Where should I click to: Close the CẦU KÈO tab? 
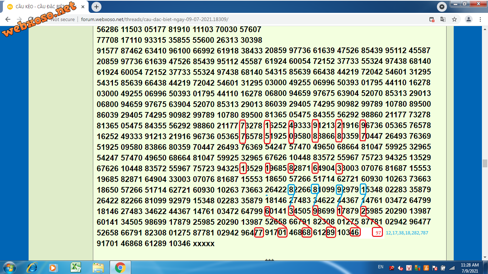pos(84,7)
